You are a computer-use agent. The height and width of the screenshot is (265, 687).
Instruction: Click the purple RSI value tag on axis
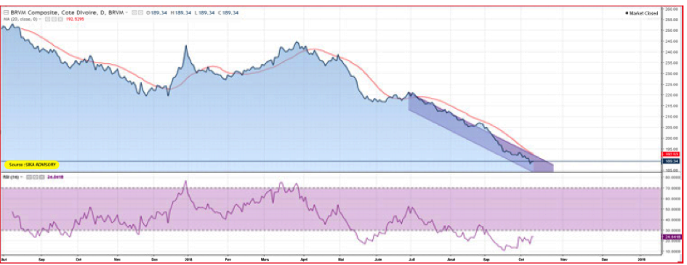[672, 237]
